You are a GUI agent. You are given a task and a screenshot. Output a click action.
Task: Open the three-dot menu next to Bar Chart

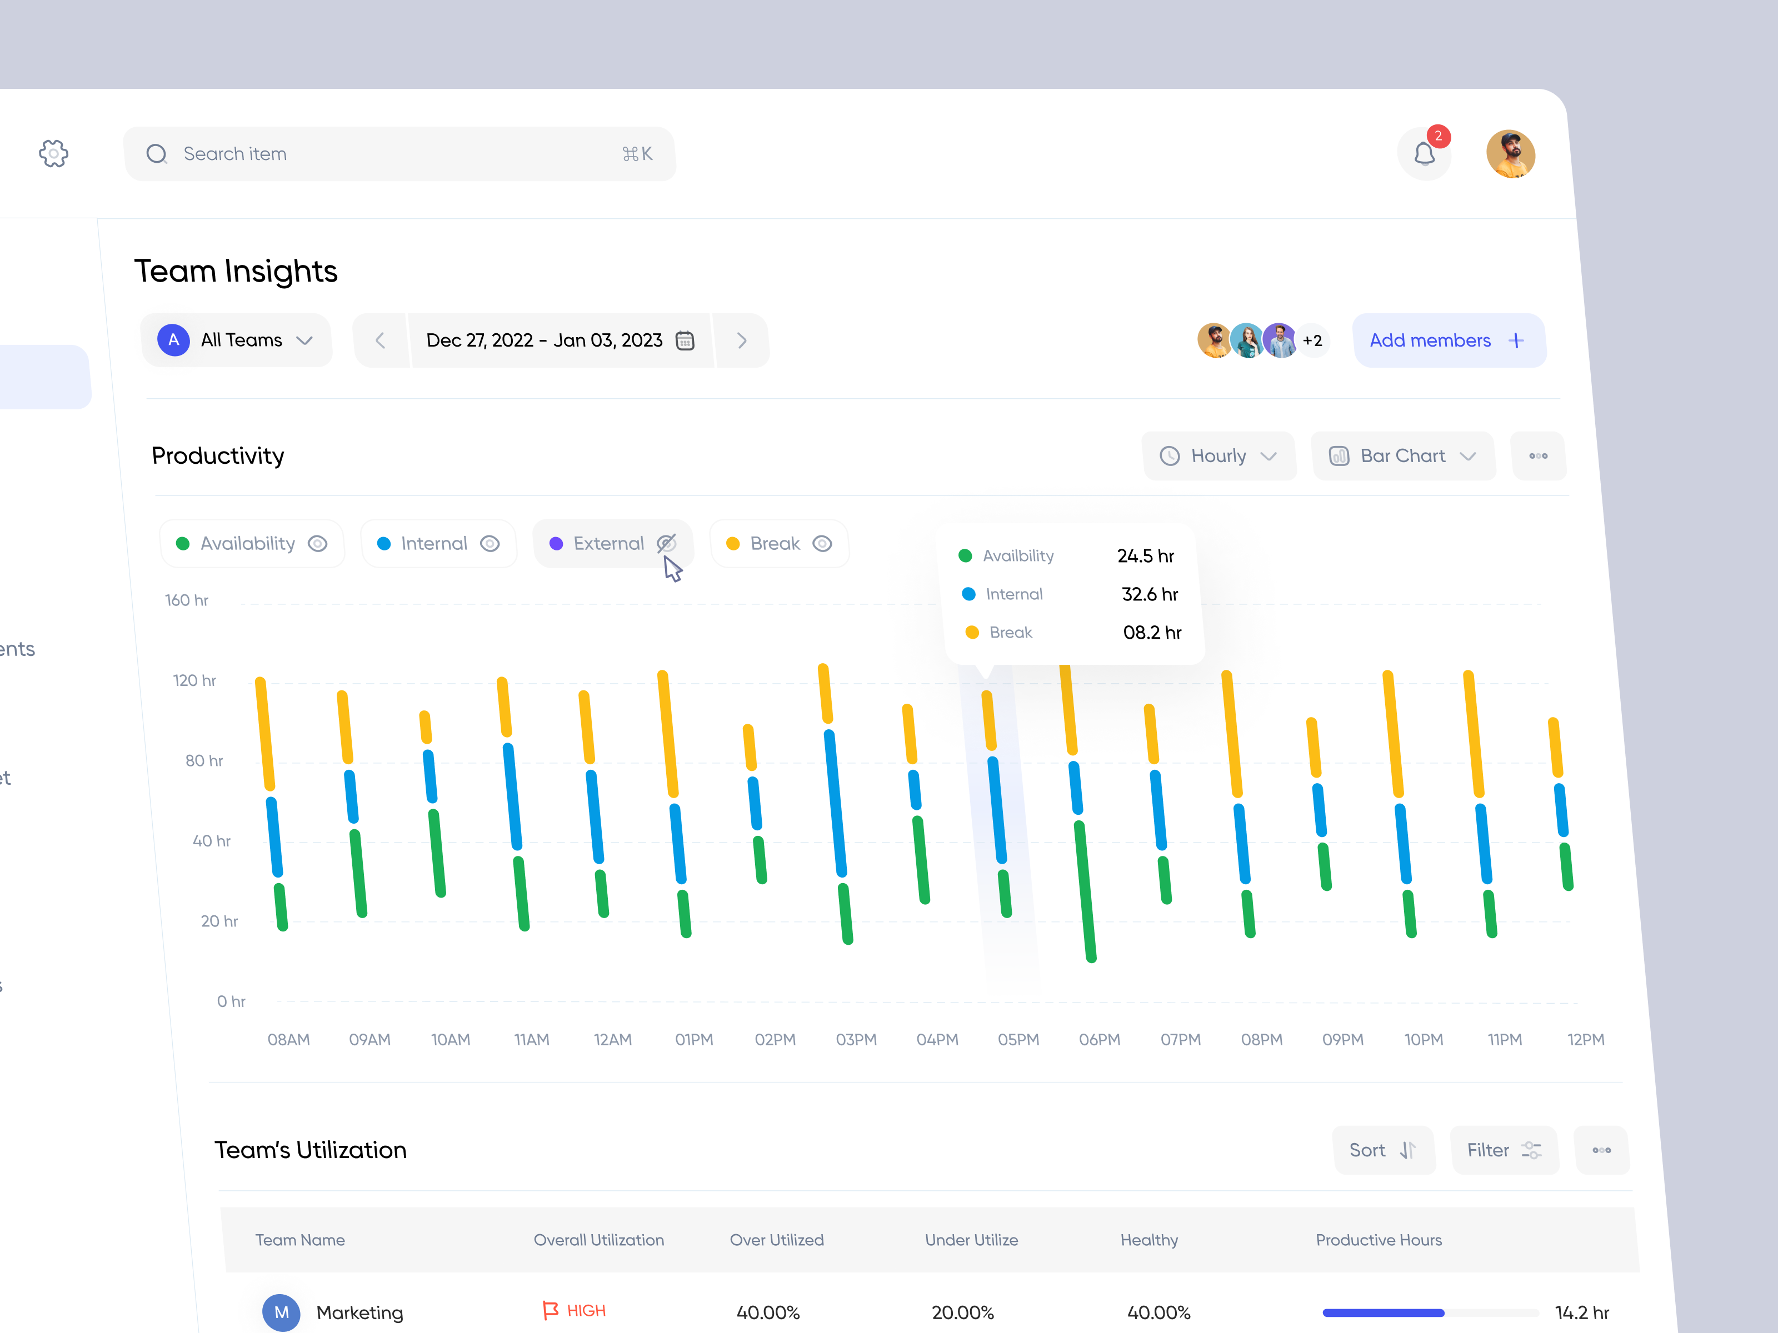click(x=1537, y=455)
